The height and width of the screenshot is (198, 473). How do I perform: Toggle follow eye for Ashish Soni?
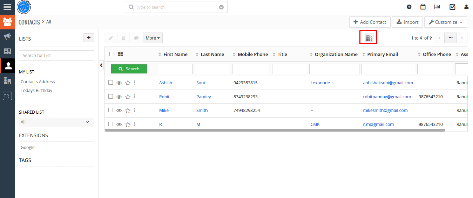pos(119,83)
